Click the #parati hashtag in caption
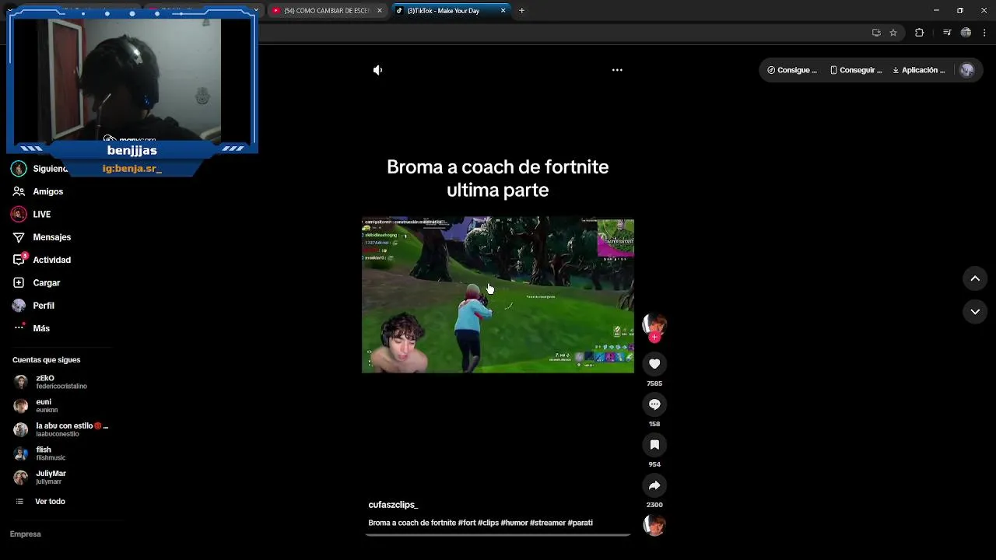This screenshot has height=560, width=996. click(580, 523)
